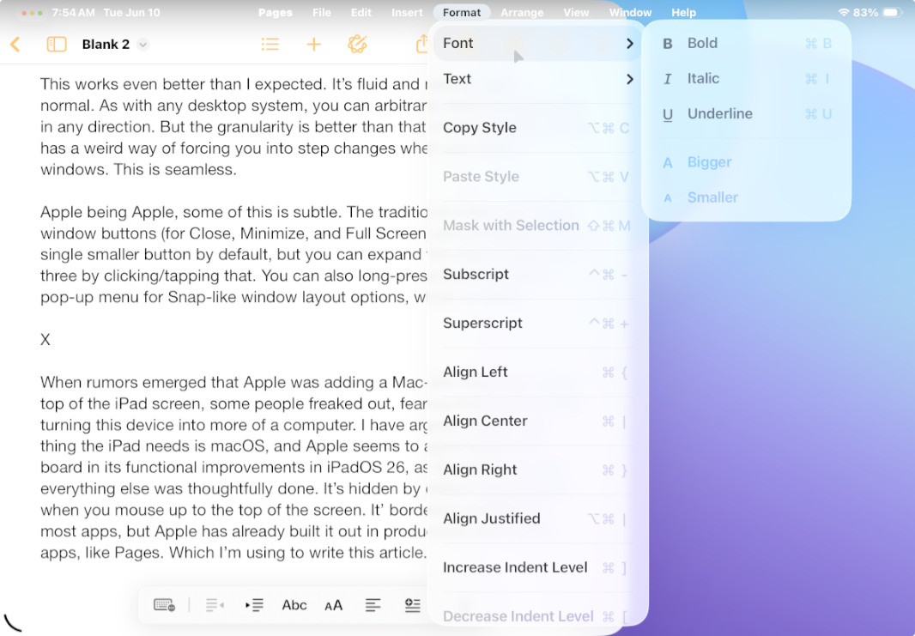The height and width of the screenshot is (636, 915).
Task: Click the back chevron in toolbar
Action: (15, 45)
